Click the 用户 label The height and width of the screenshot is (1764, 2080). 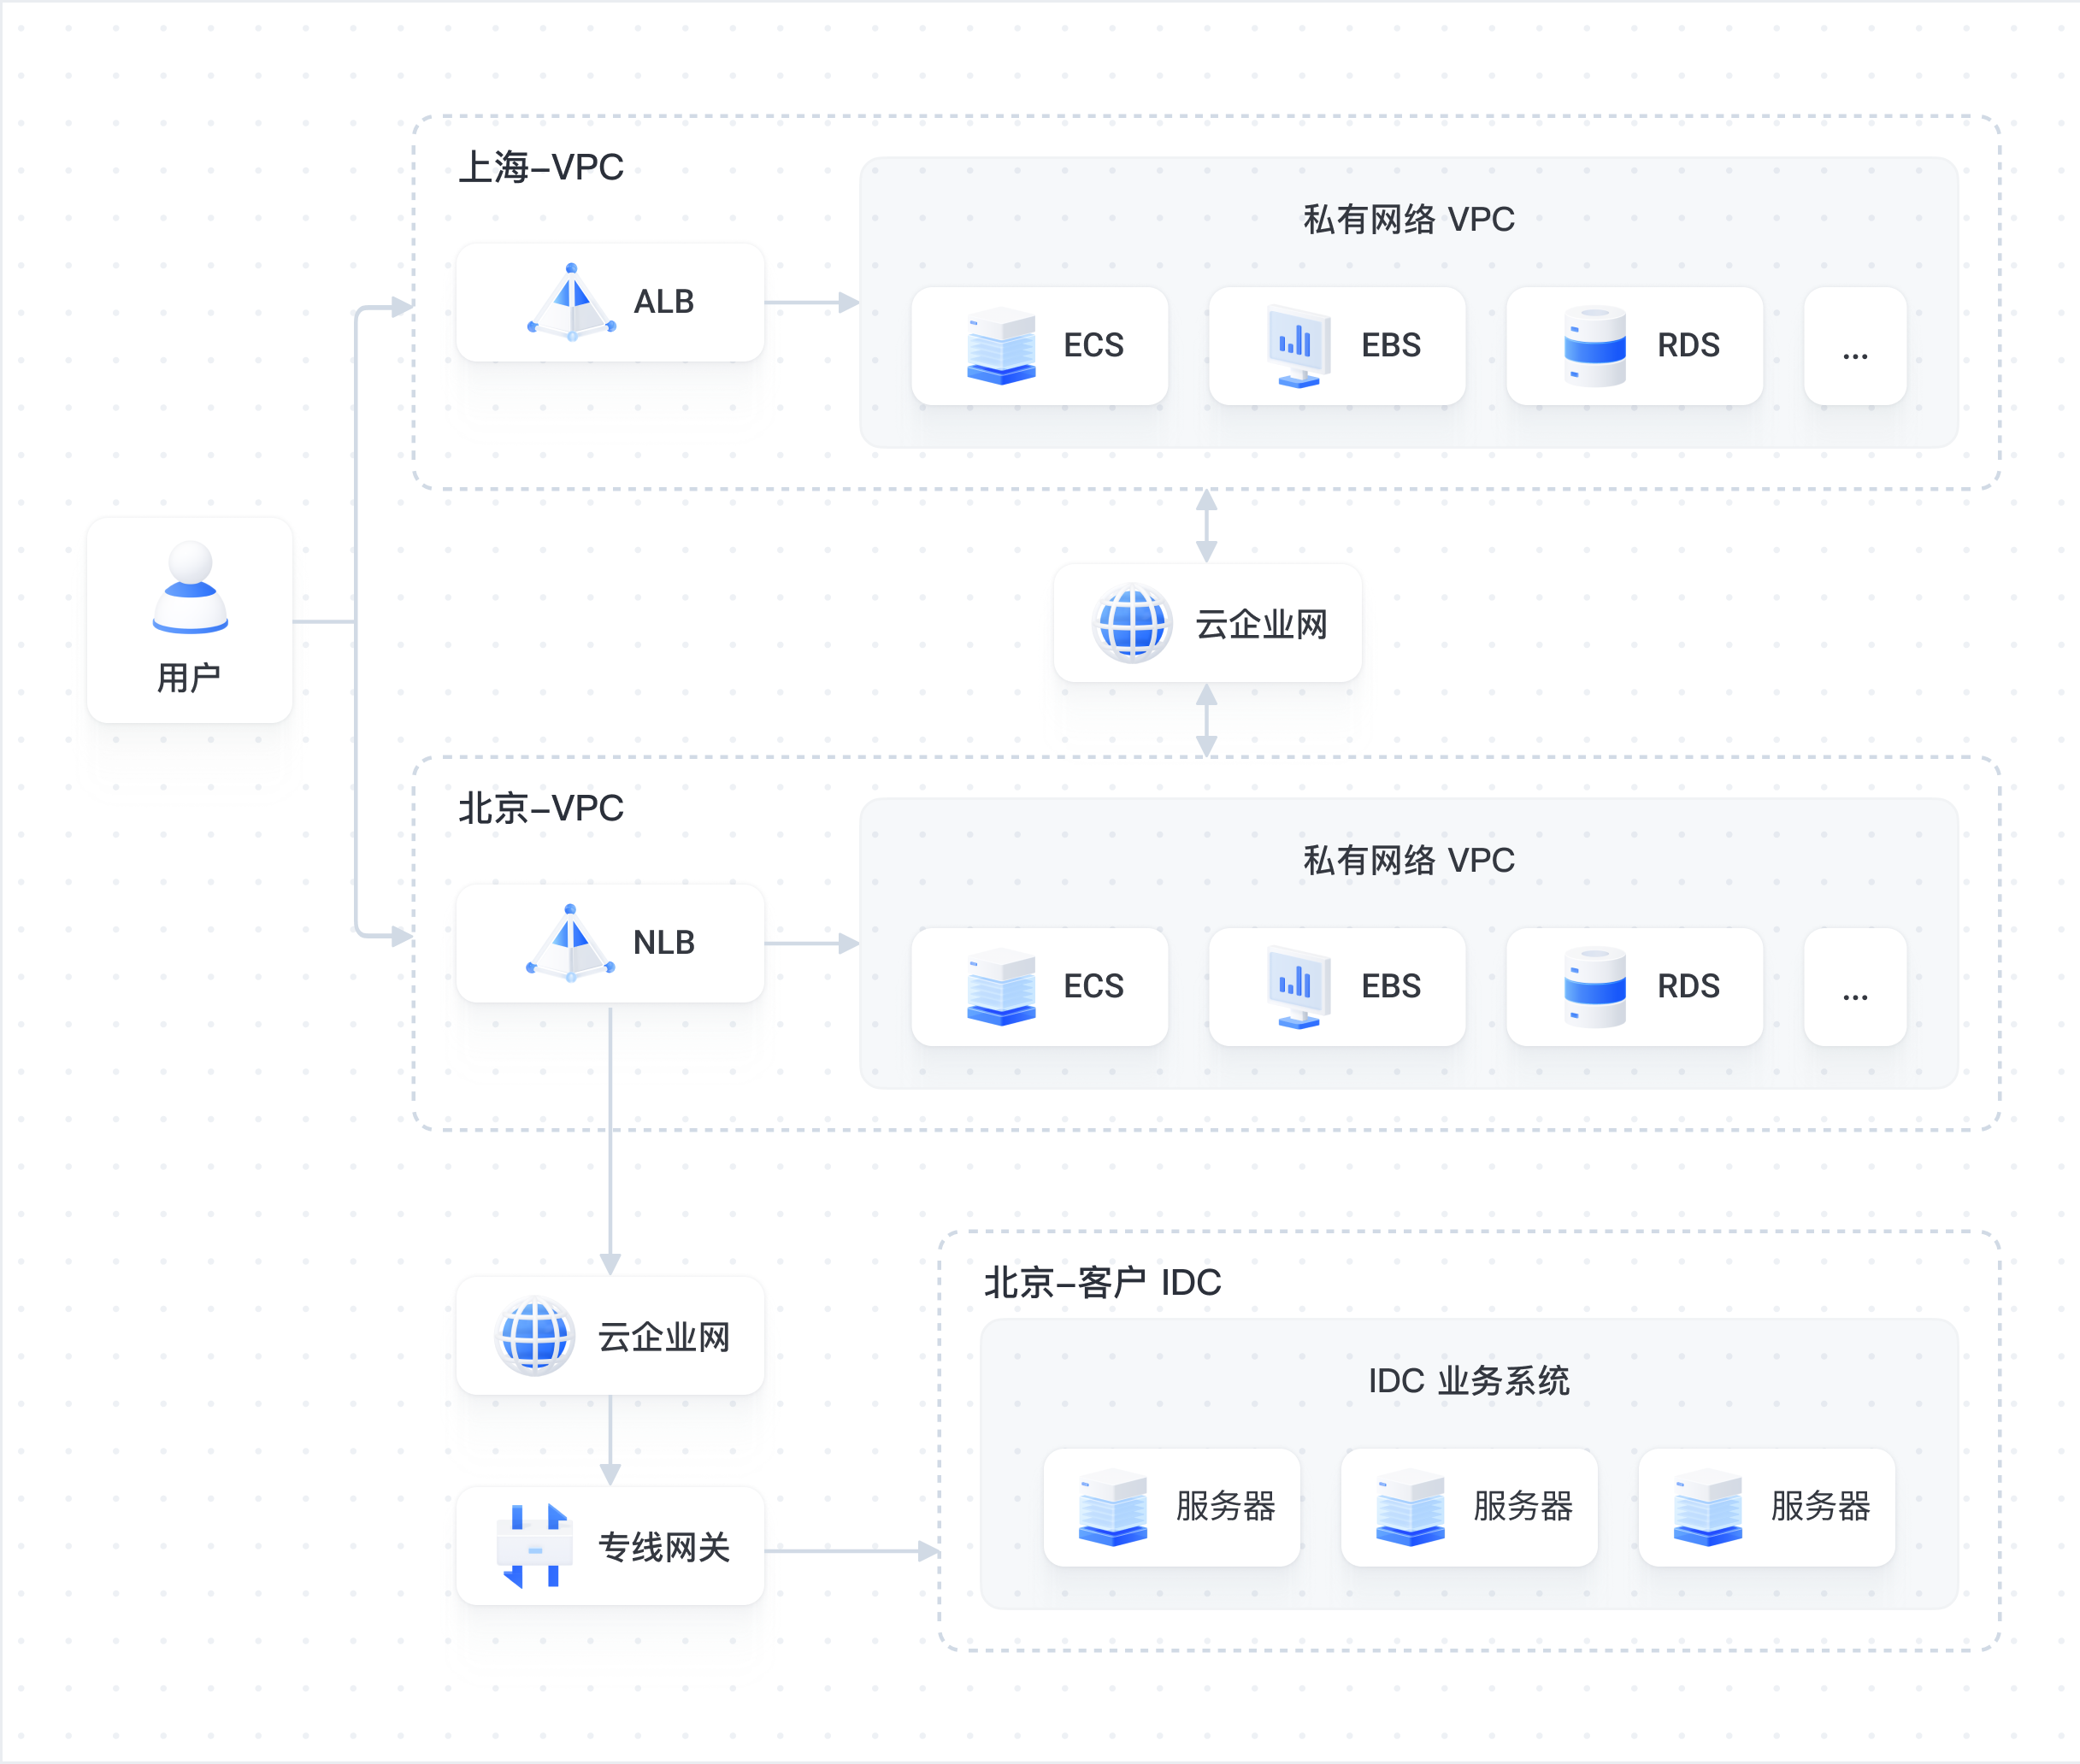(x=189, y=678)
